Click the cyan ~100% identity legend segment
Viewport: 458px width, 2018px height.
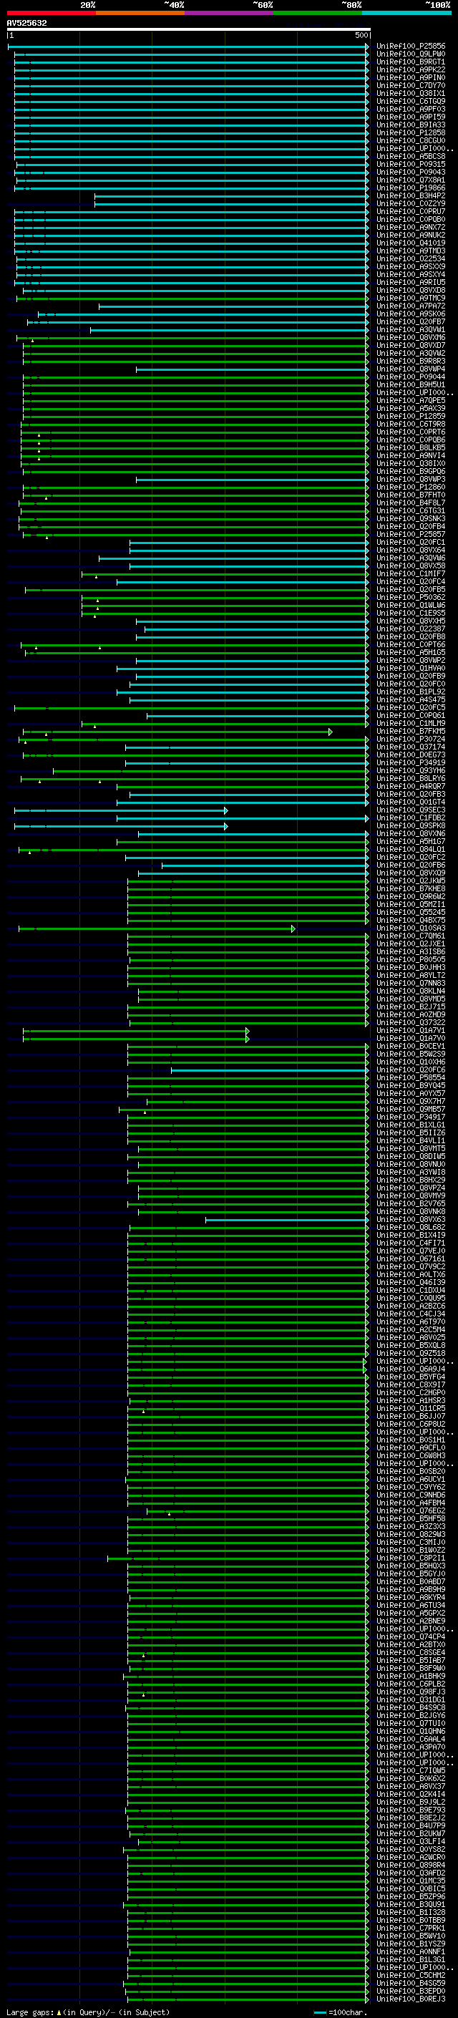coord(406,13)
